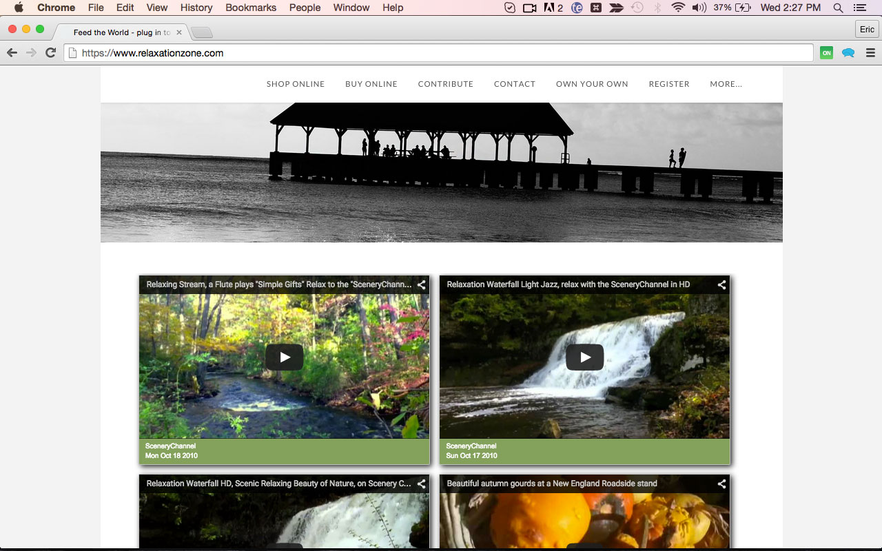Click the browser back arrow

pyautogui.click(x=12, y=52)
